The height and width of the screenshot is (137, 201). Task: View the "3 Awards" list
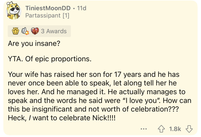coord(54,31)
